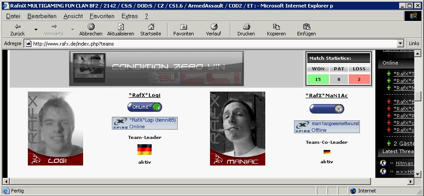Show browsing history with Verlauf

[x=214, y=30]
